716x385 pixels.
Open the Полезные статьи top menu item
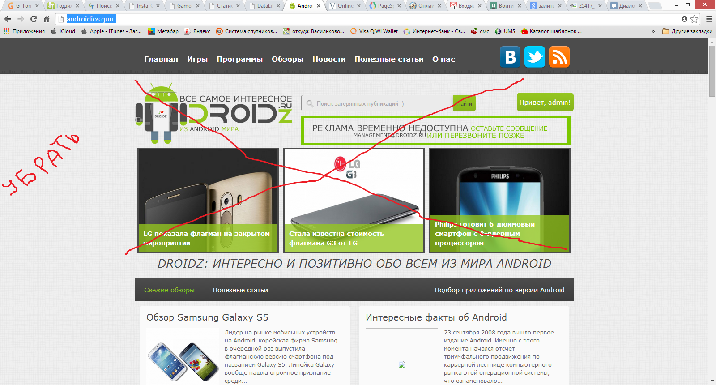(x=389, y=59)
